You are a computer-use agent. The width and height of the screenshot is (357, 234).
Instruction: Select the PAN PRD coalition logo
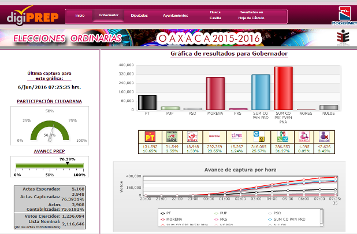(x=259, y=137)
